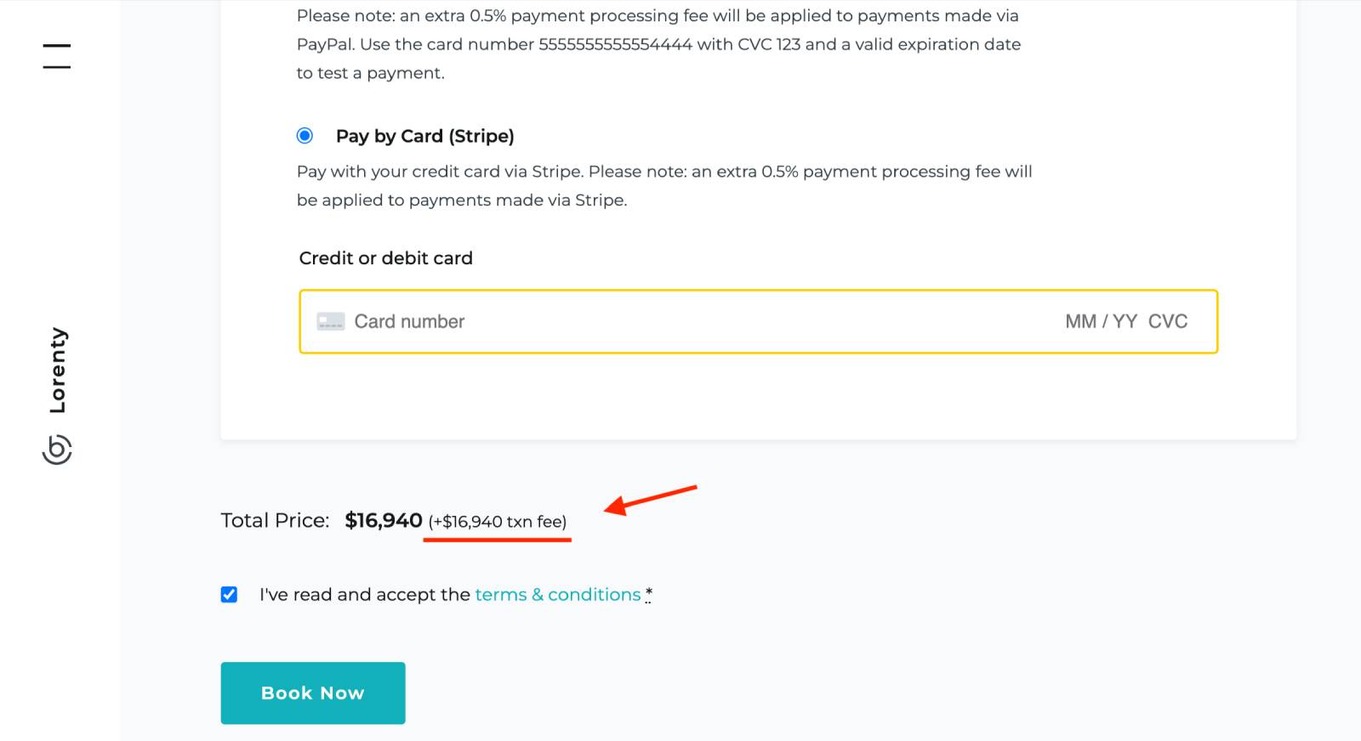Click the vertical Lorenty brand text
Screen dimensions: 1361x741
coord(57,370)
